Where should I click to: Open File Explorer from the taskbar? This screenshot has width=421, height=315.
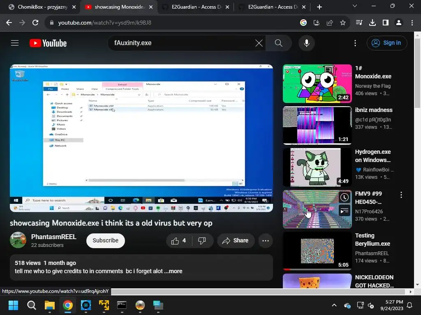point(50,305)
